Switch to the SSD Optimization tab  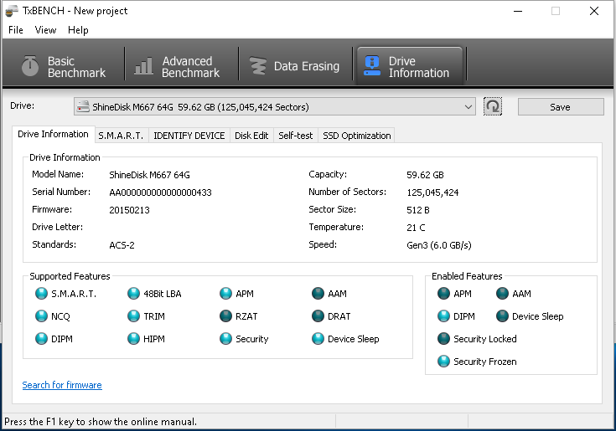click(356, 136)
